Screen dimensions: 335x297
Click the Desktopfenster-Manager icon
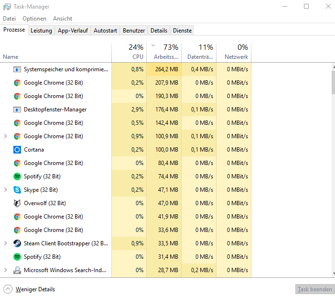(17, 110)
